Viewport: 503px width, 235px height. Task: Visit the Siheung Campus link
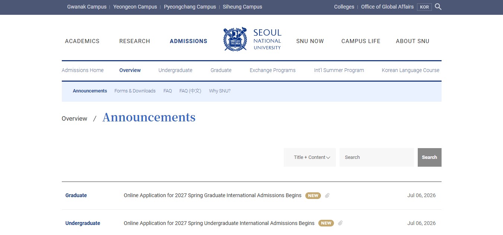(x=242, y=7)
